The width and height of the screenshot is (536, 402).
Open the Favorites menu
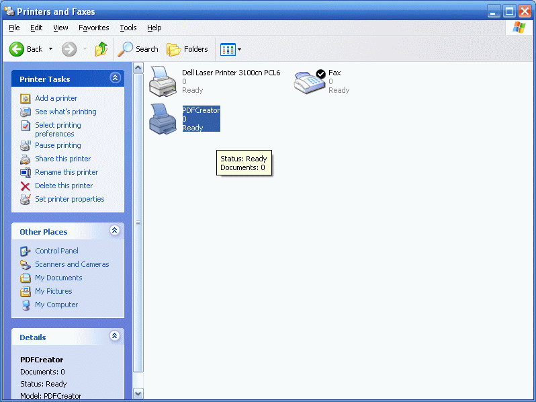[x=93, y=28]
